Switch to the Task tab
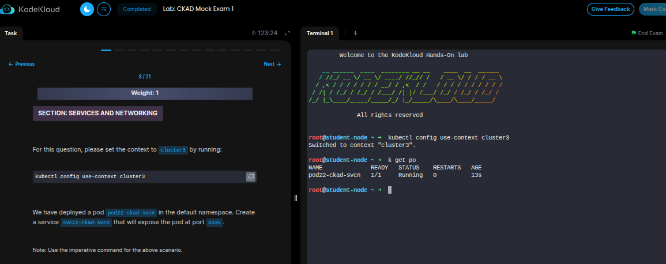The image size is (666, 264). 11,33
